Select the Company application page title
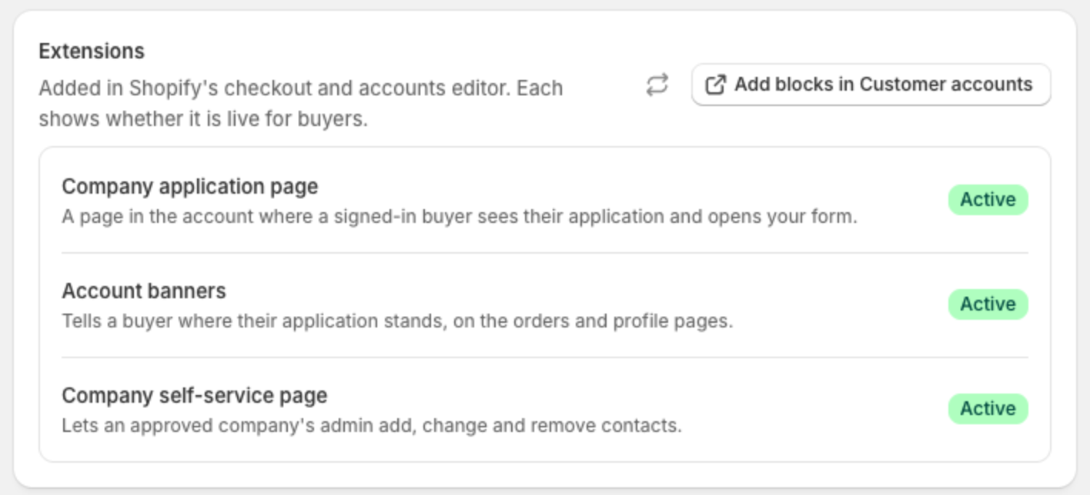Viewport: 1090px width, 495px height. pos(190,187)
